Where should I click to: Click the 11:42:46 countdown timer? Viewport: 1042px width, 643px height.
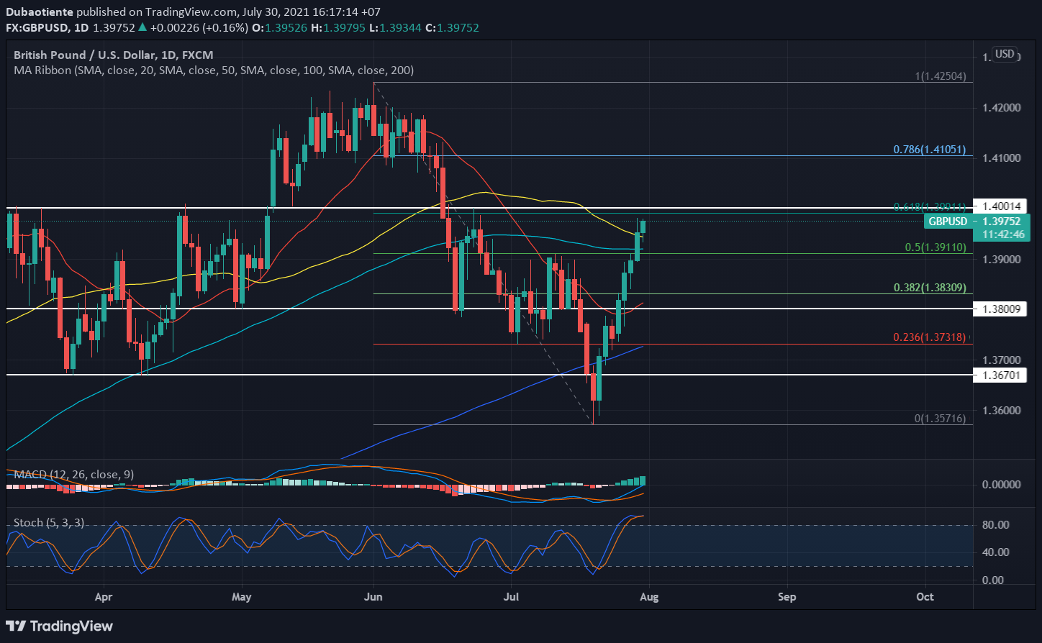(x=1003, y=234)
